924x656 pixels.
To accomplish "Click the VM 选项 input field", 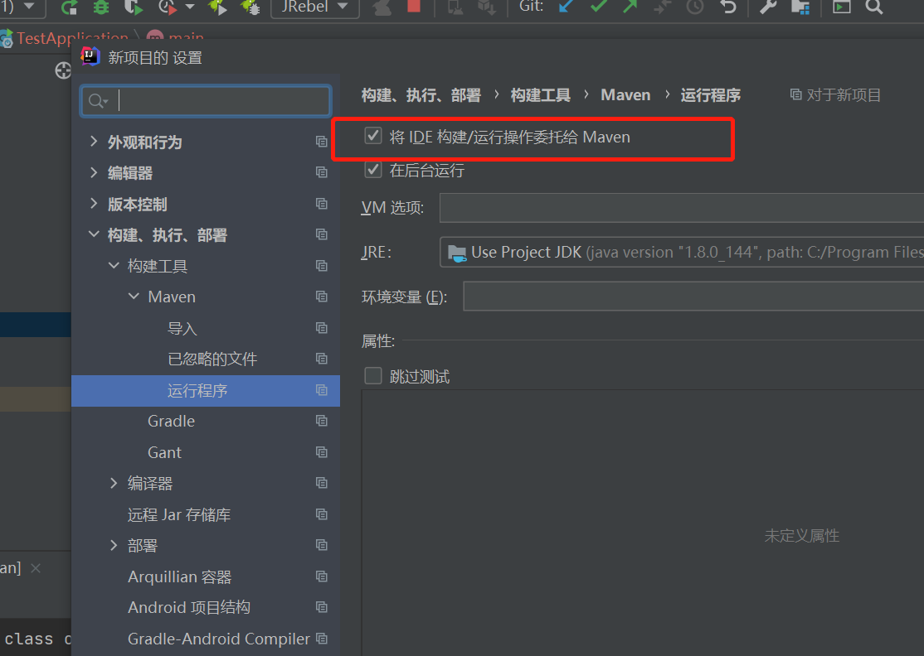I will 682,208.
